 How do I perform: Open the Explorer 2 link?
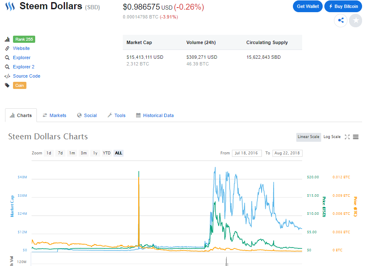[x=23, y=67]
